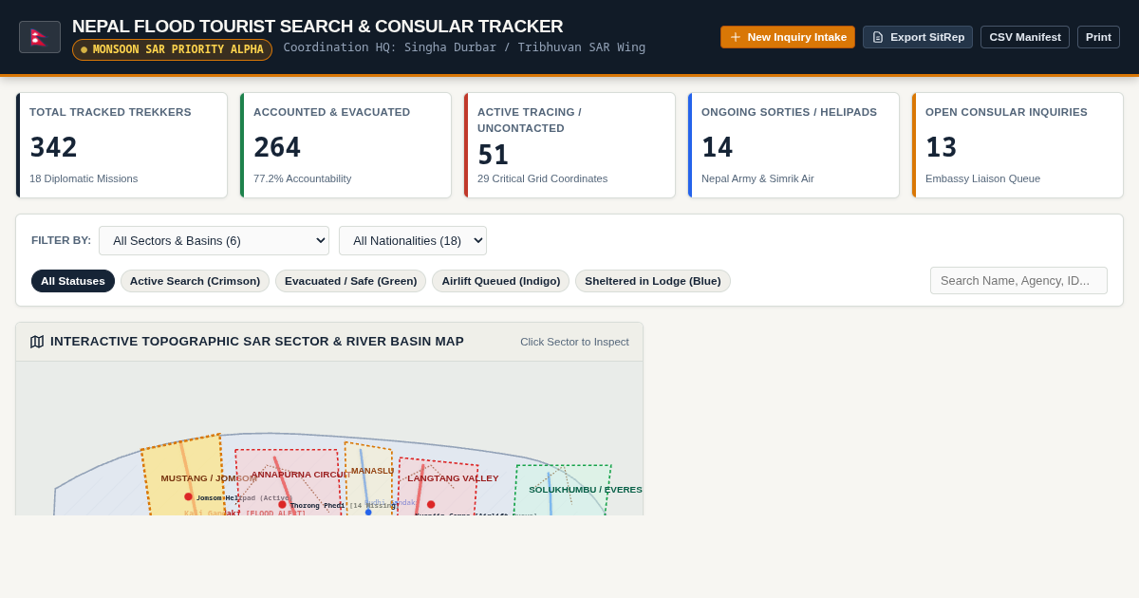Click the '51' active tracing value
Viewport: 1139px width, 598px height.
click(x=494, y=155)
